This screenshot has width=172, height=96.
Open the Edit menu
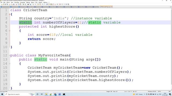tap(4, 2)
